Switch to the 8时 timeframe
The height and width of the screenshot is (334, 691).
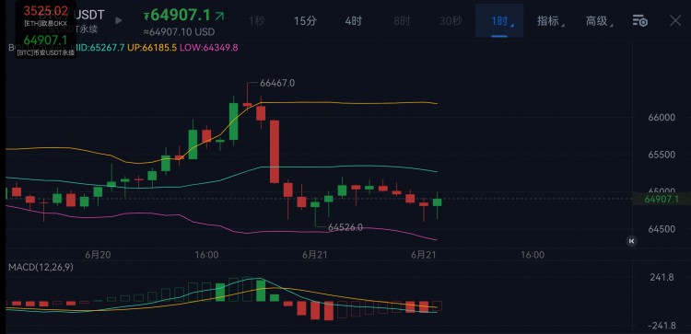coord(402,20)
